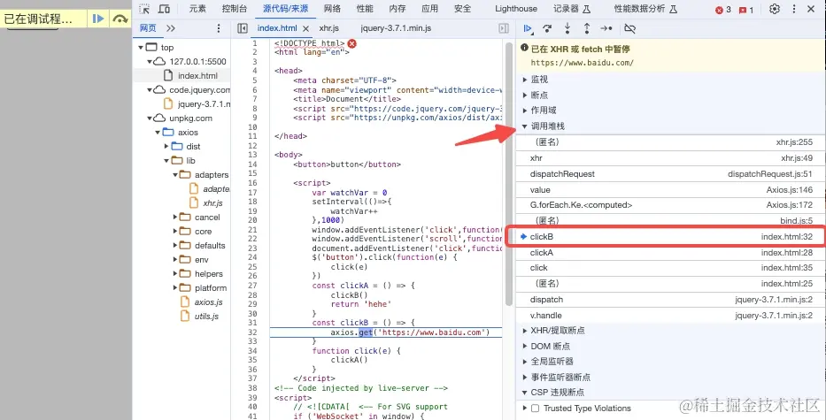826x420 pixels.
Task: Select the dispatchRequest call stack frame
Action: tap(670, 173)
